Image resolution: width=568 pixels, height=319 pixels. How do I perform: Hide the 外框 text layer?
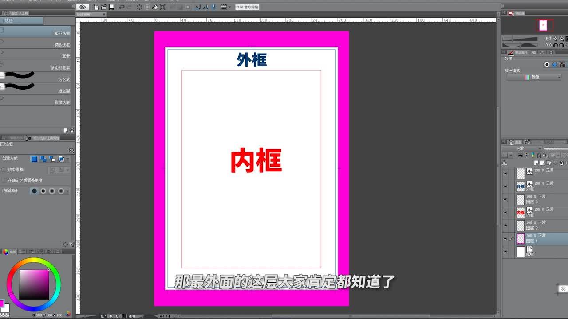point(505,187)
